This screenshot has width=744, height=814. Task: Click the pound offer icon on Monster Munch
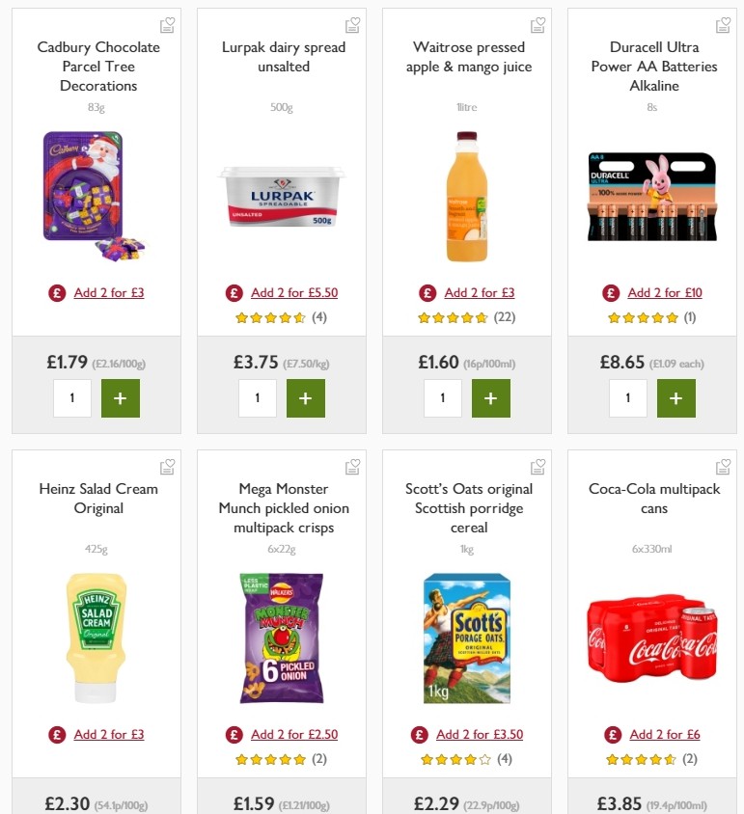234,734
